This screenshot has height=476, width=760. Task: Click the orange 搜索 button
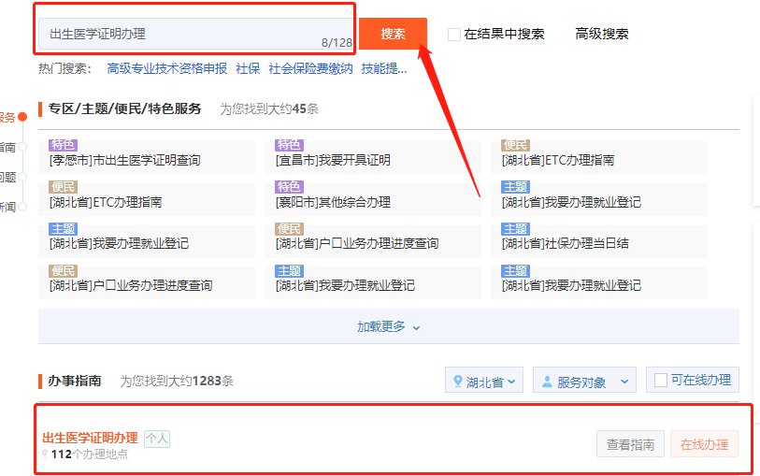point(393,34)
